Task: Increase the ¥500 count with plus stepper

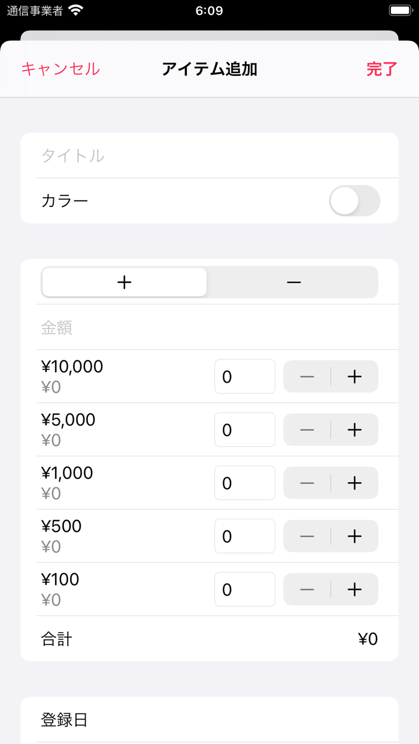Action: click(354, 536)
